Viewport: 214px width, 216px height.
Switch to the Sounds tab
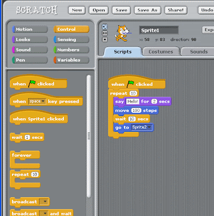point(198,52)
